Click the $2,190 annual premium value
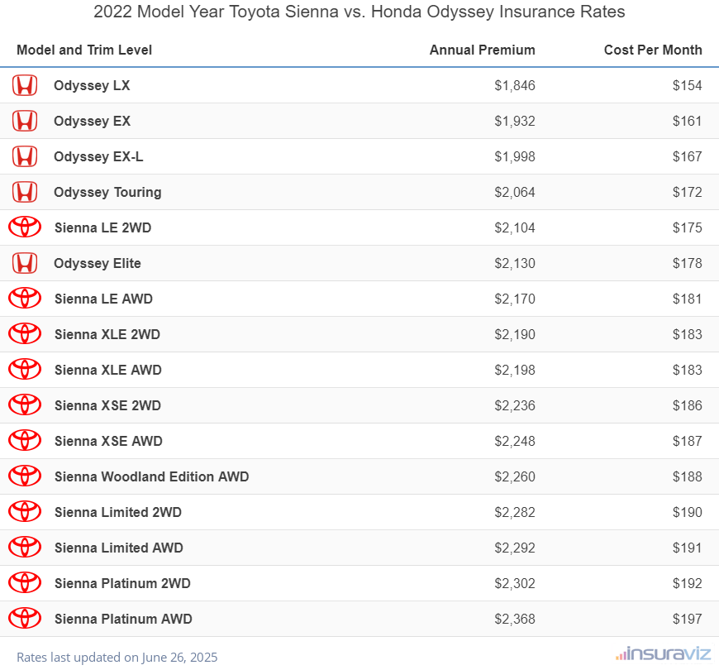 515,334
